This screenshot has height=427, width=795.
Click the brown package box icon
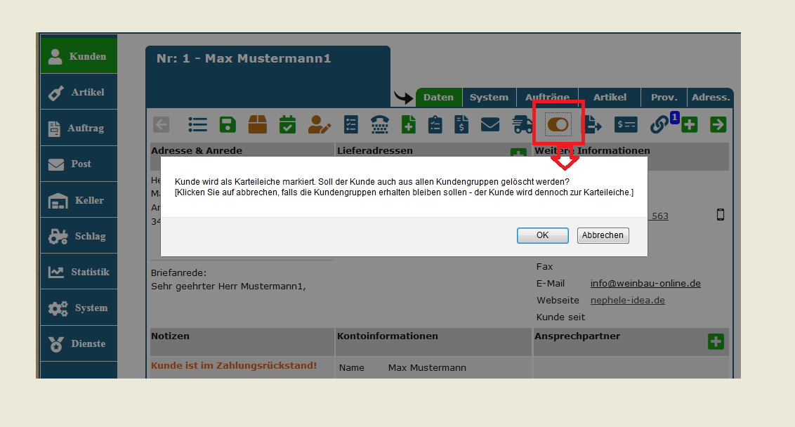pyautogui.click(x=258, y=125)
